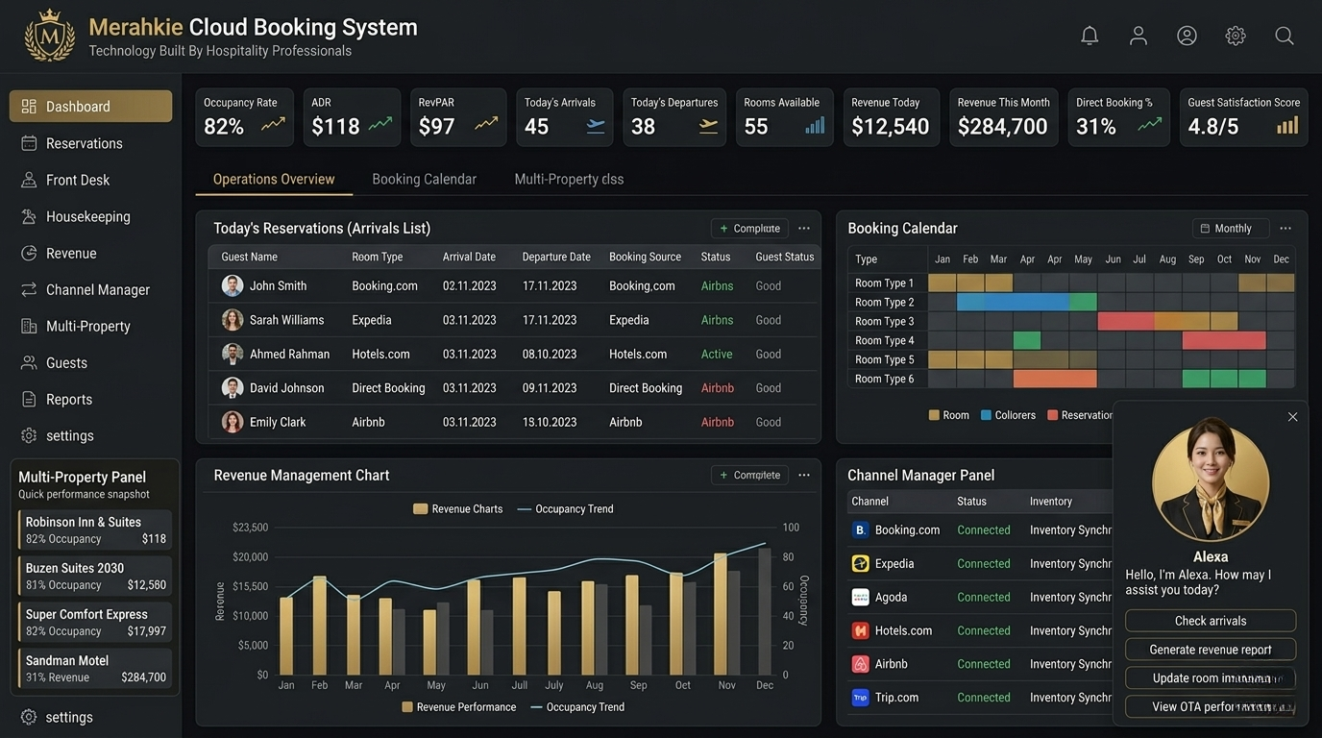Select Sandman Motel property card

point(95,668)
